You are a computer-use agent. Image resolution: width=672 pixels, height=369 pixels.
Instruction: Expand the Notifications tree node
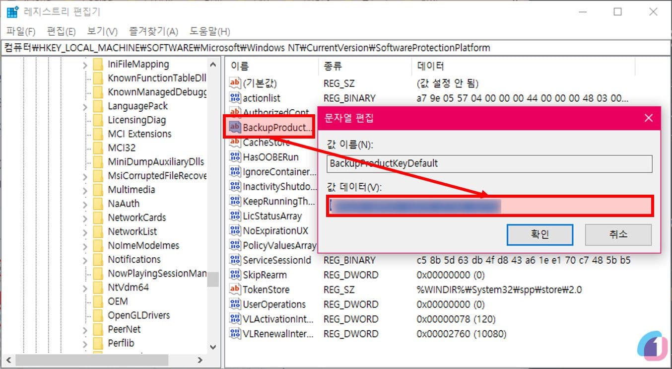85,259
